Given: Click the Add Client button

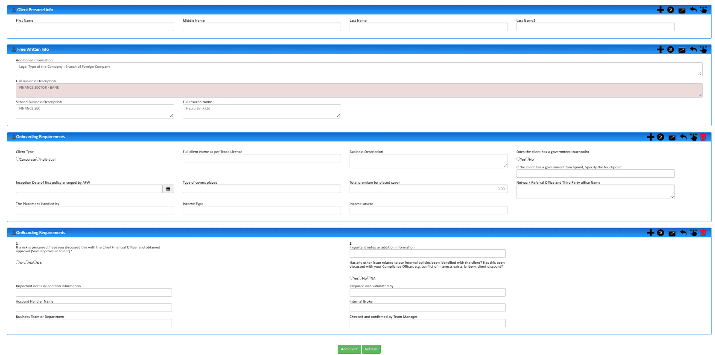Looking at the screenshot, I should coord(349,349).
